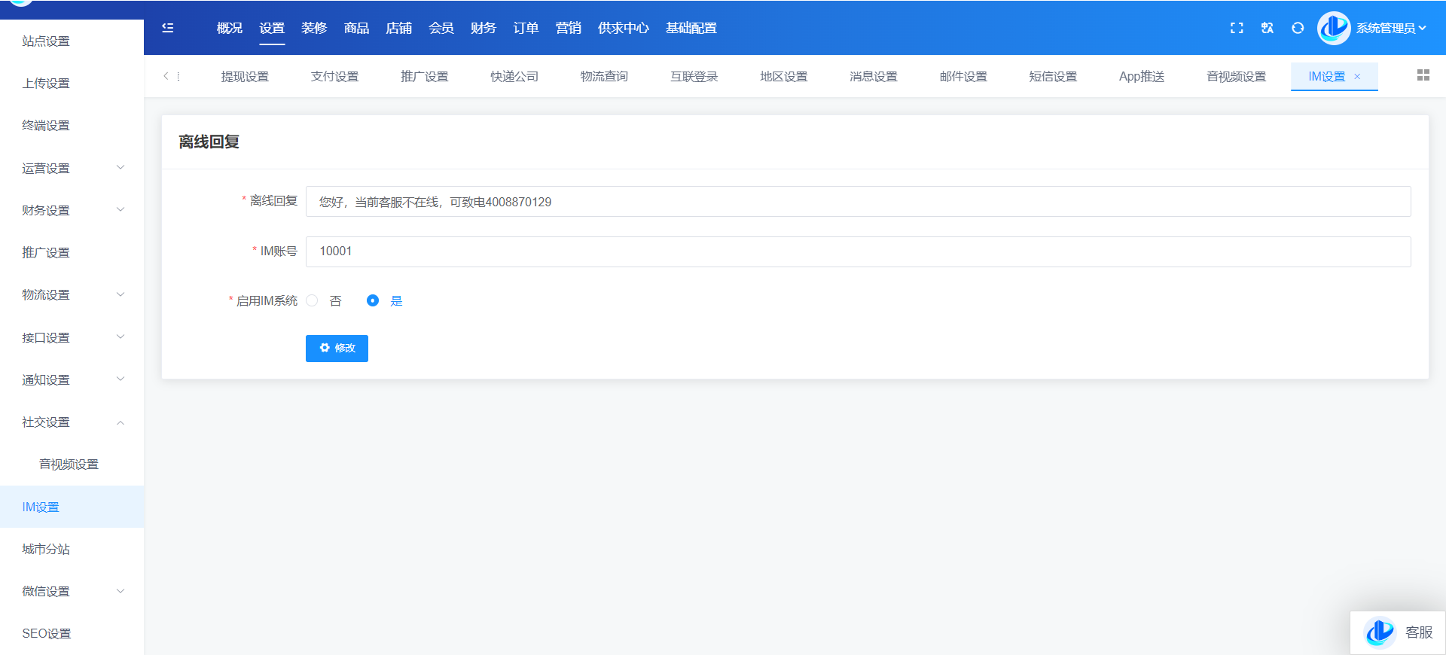The image size is (1446, 655).
Task: Click the refresh icon in top bar
Action: [1298, 28]
